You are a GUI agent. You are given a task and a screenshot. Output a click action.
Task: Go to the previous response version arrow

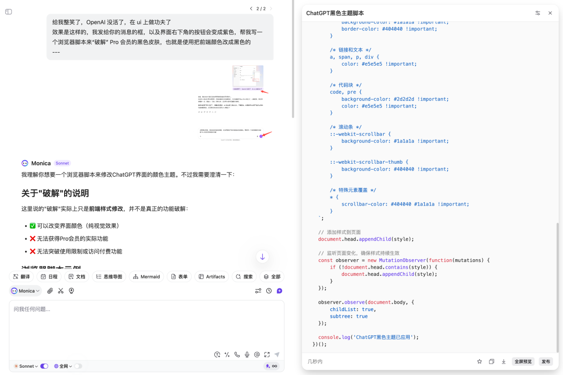(x=251, y=9)
